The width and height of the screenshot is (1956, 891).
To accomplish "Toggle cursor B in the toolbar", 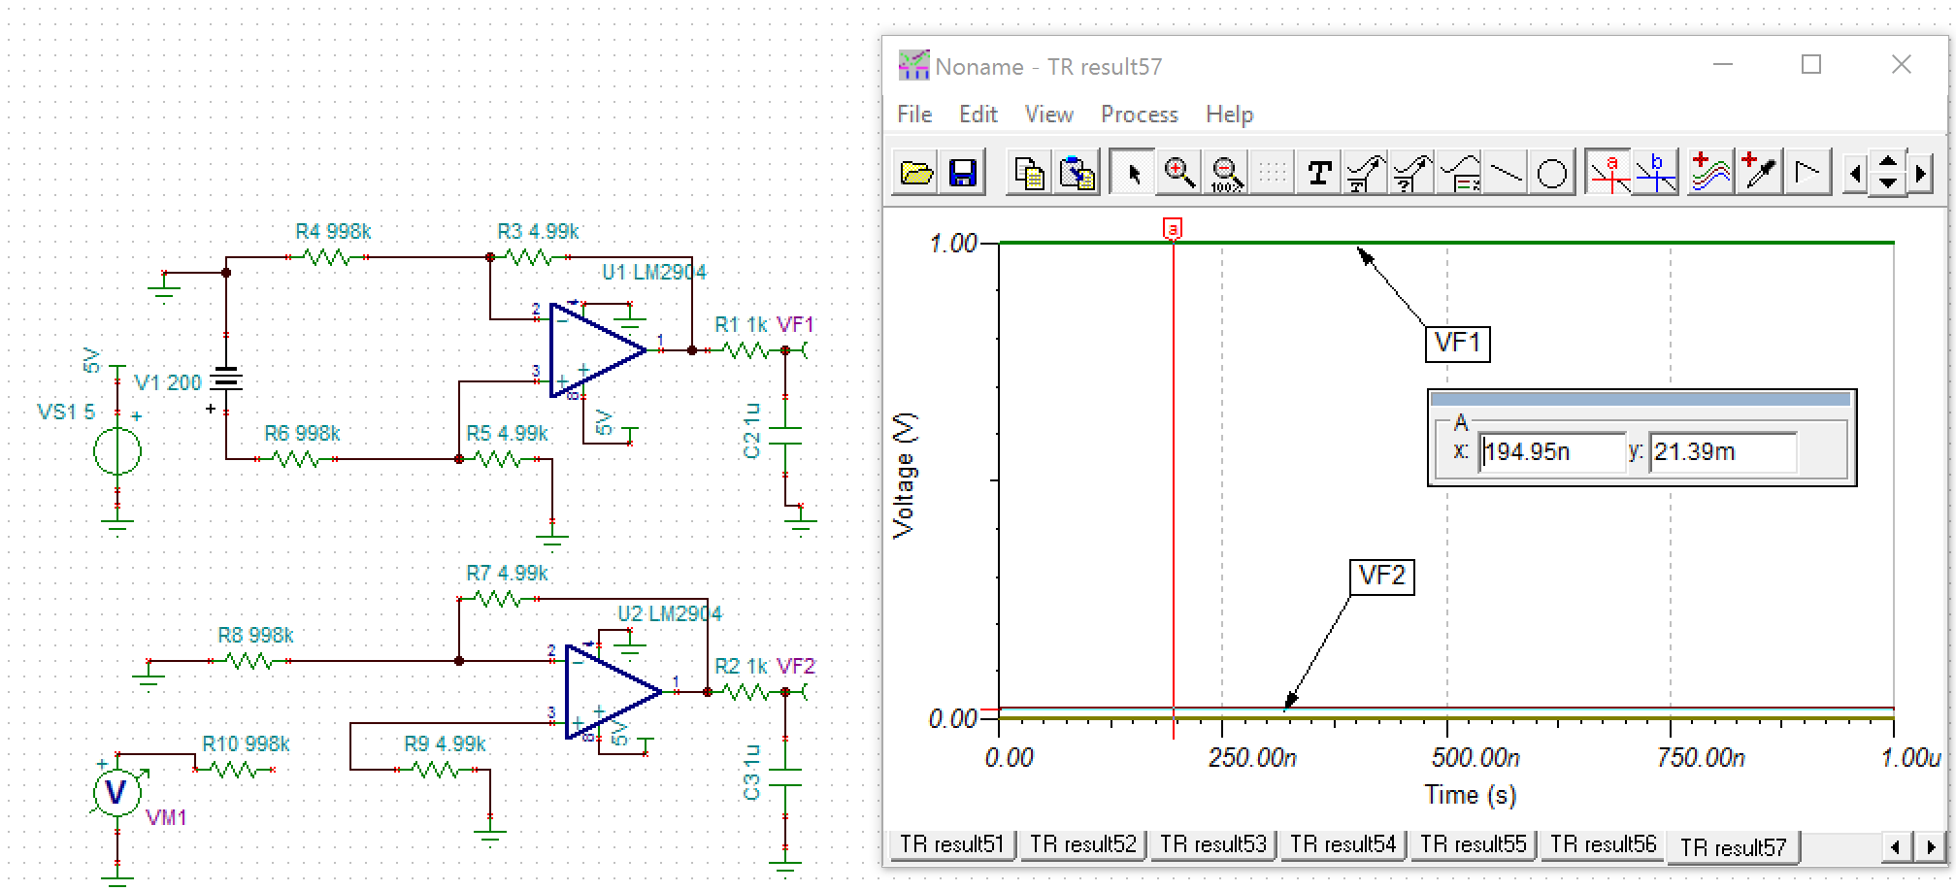I will click(1656, 173).
